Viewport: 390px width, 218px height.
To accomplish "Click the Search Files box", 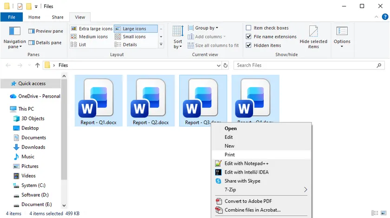I will 309,65.
